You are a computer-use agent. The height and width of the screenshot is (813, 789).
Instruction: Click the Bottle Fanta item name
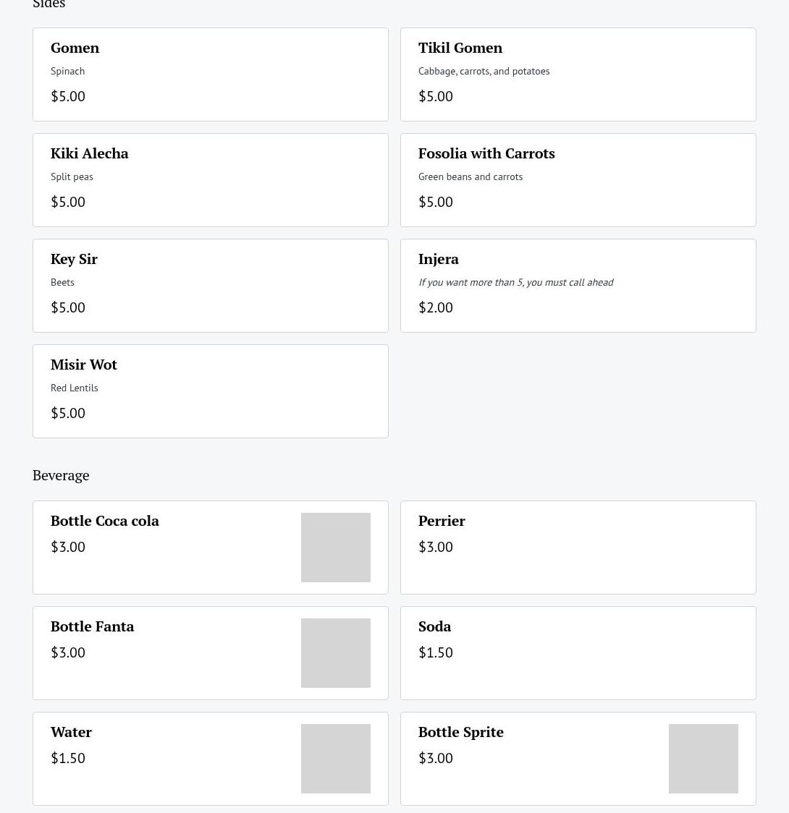92,626
